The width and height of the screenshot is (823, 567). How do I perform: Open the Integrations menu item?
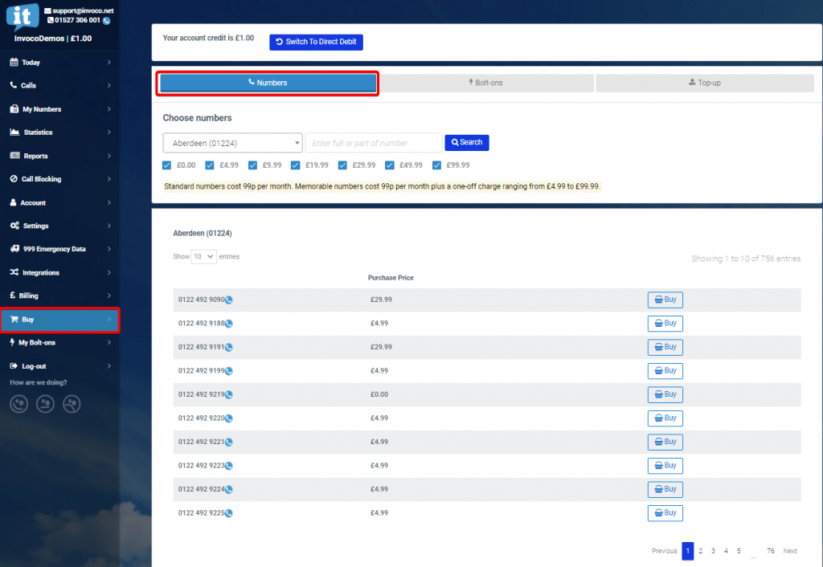click(x=59, y=272)
